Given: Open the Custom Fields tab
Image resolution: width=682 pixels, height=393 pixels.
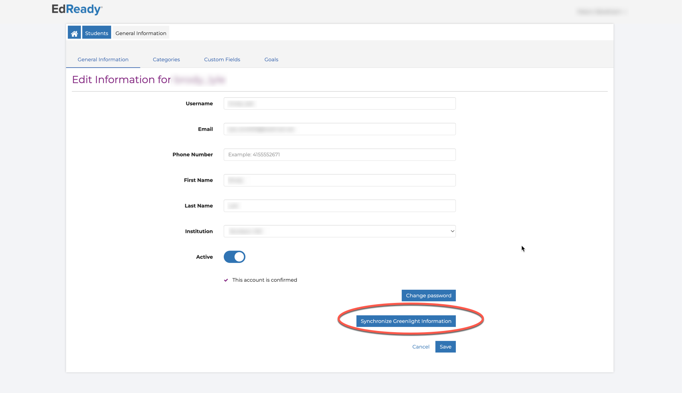Looking at the screenshot, I should pyautogui.click(x=222, y=59).
